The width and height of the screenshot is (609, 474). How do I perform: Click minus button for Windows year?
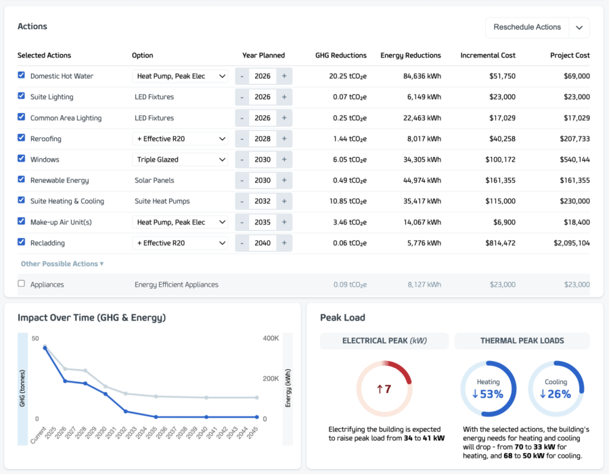[x=242, y=160]
